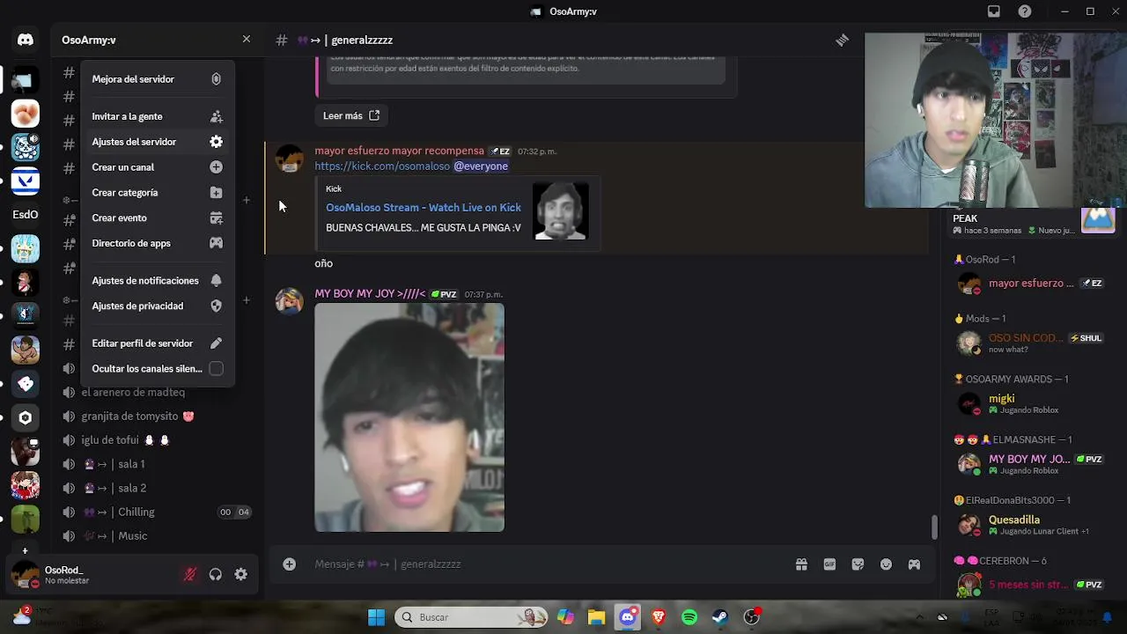Image resolution: width=1127 pixels, height=634 pixels.
Task: Show hidden system tray icons chevron
Action: 918,617
